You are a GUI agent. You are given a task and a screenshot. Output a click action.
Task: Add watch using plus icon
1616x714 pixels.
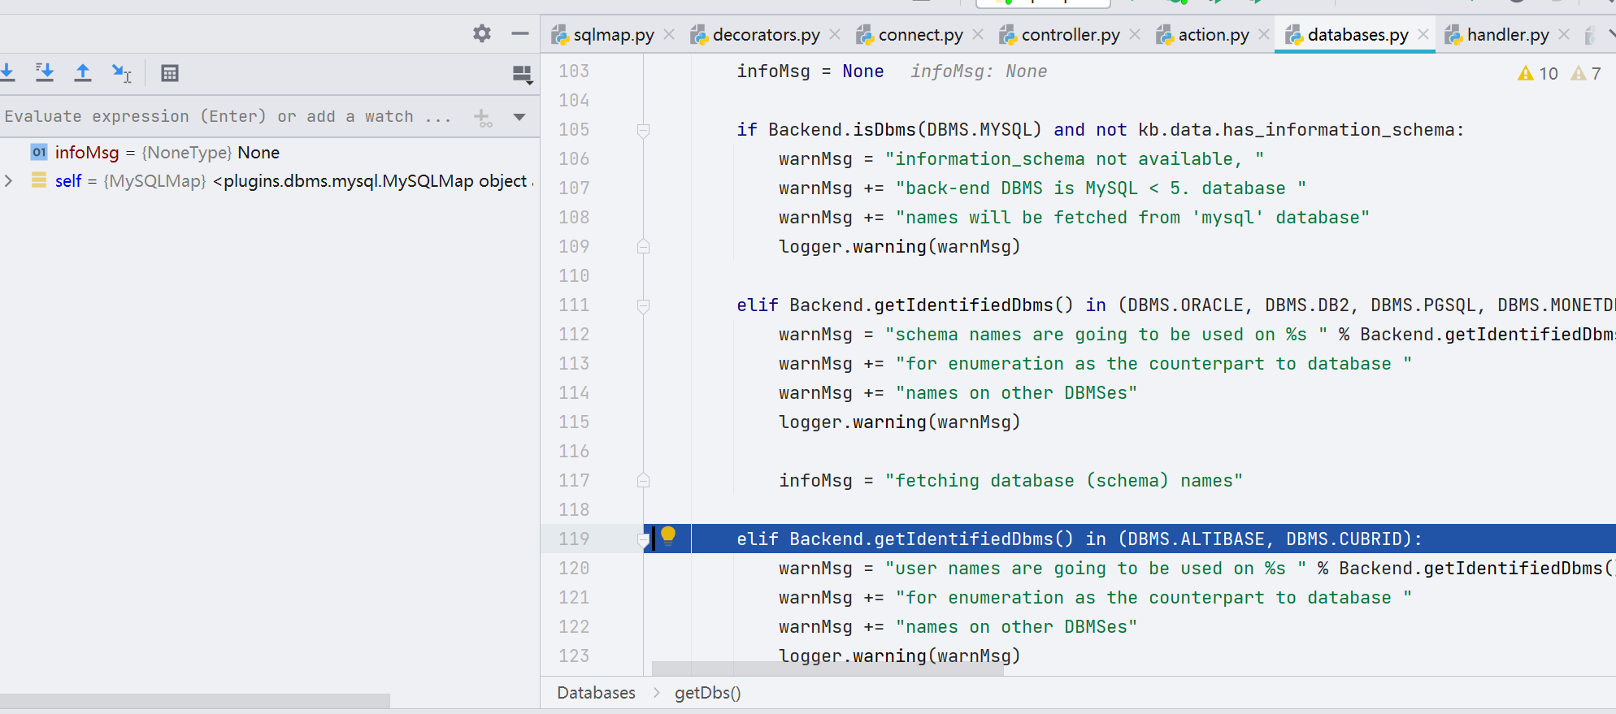tap(483, 118)
